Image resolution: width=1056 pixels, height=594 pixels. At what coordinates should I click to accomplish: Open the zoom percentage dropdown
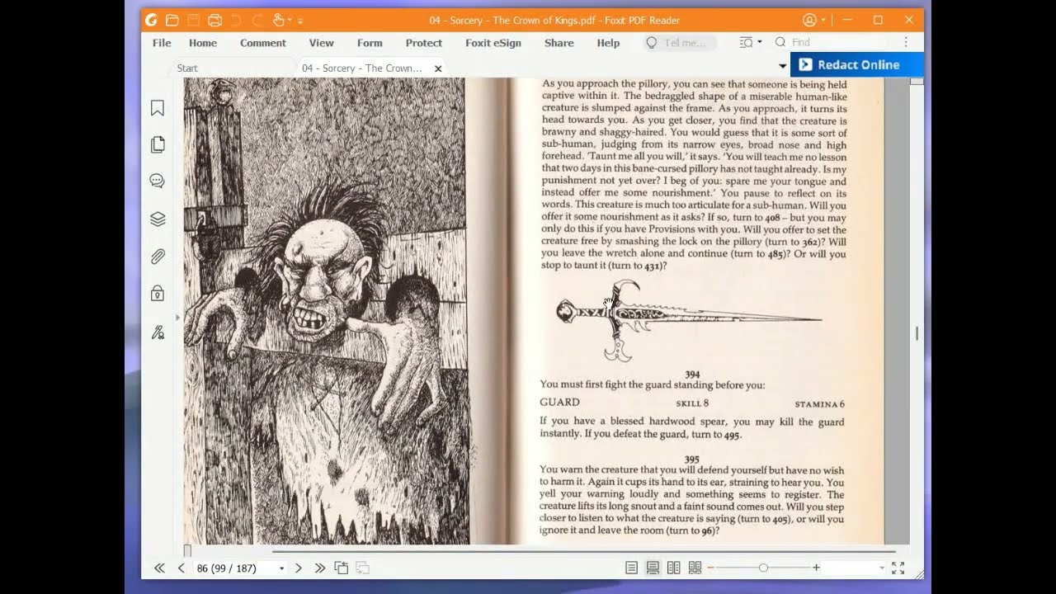pyautogui.click(x=881, y=568)
